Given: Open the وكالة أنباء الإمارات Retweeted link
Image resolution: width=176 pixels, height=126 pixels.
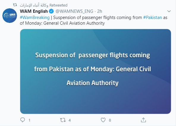Looking at the screenshot, I should 44,5.
